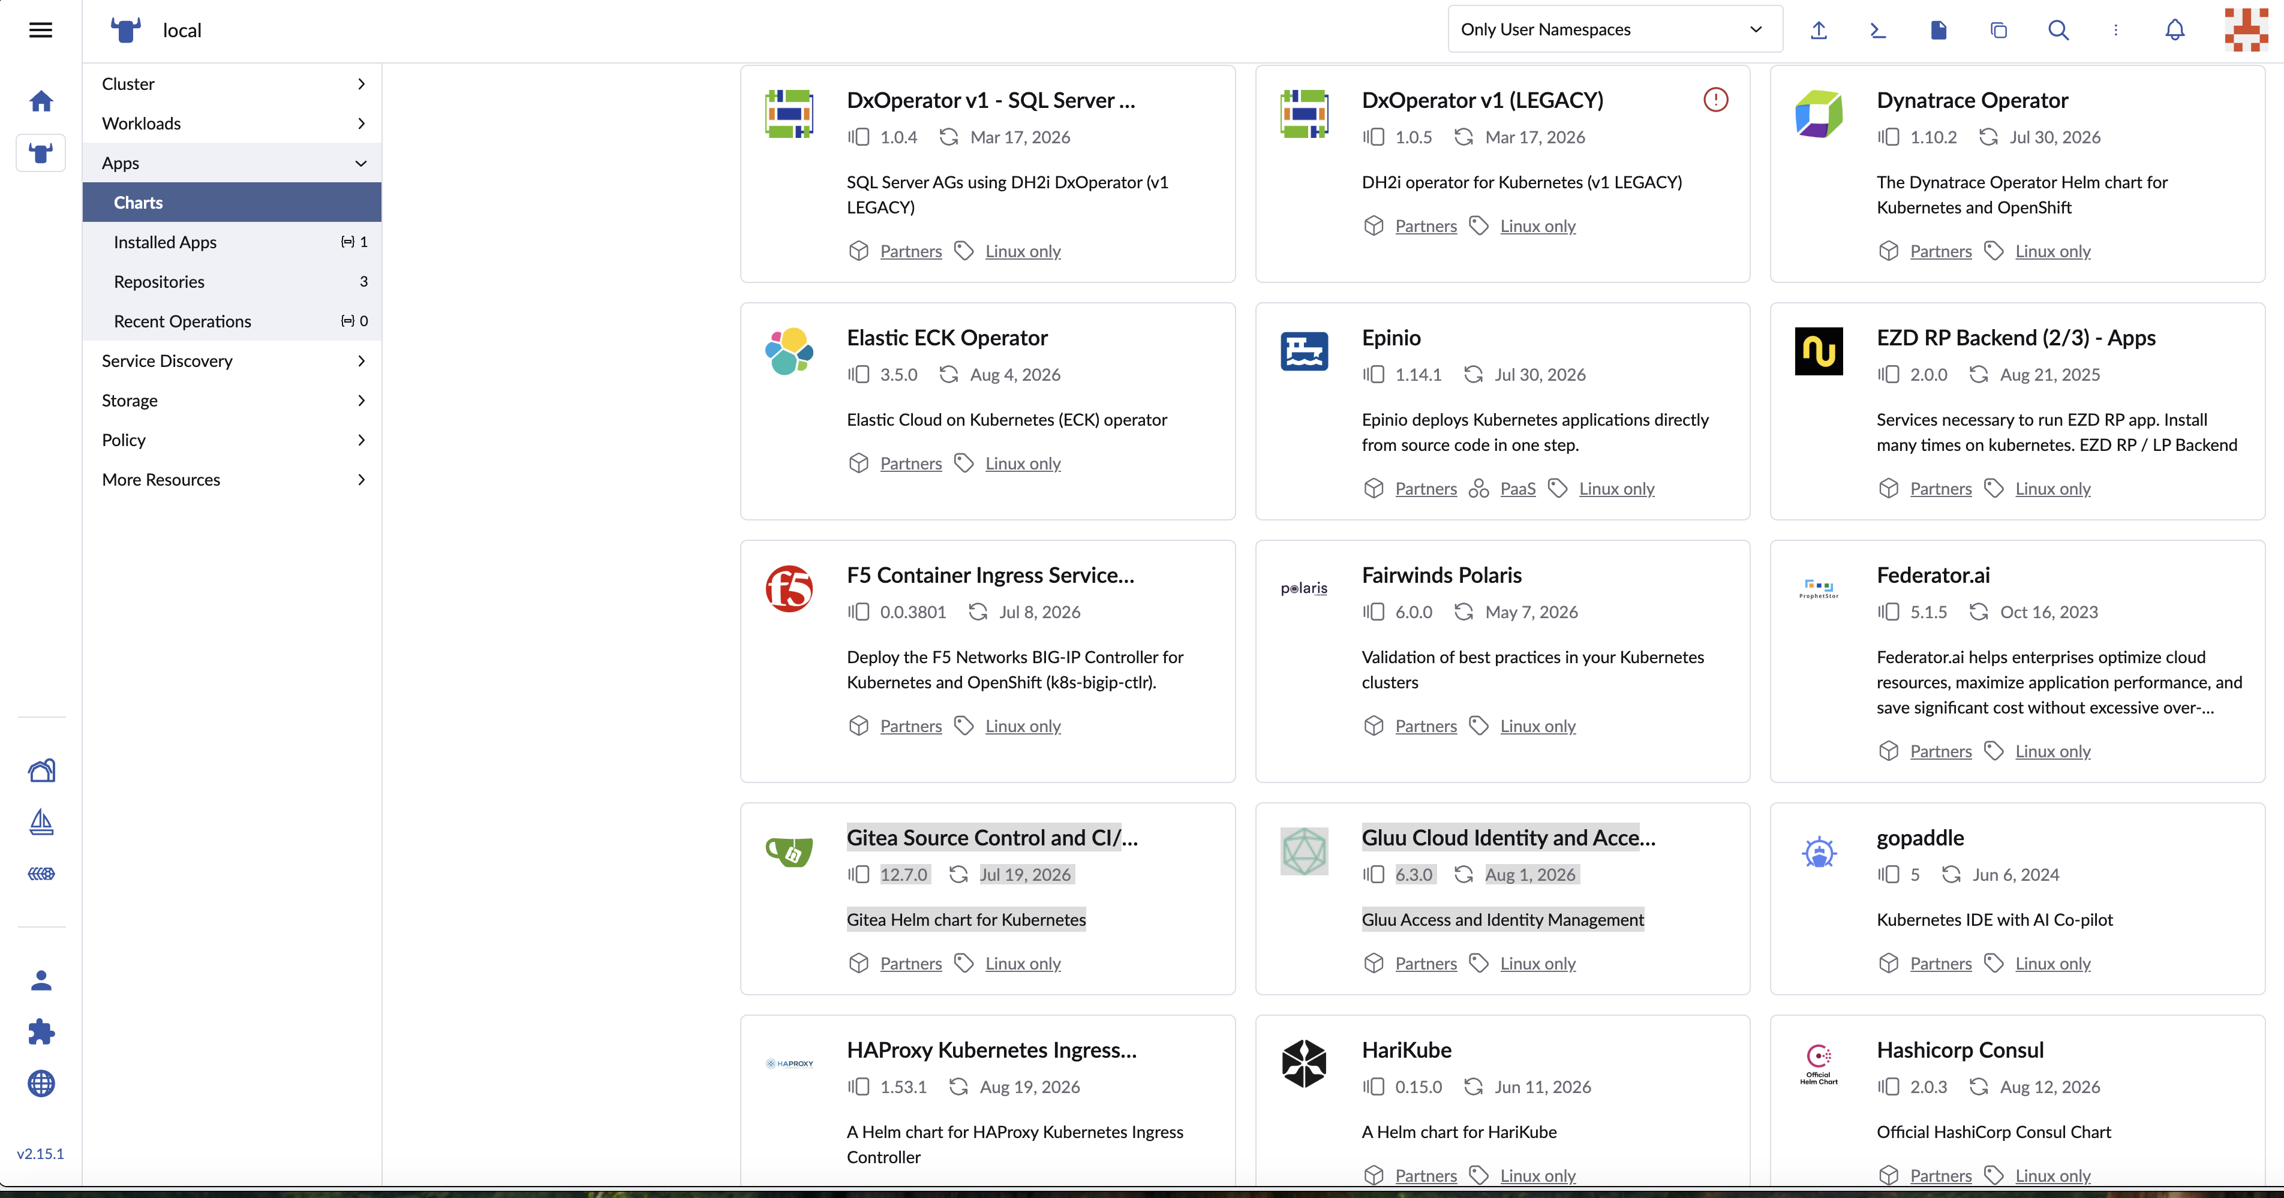Open Continuous Delivery sailboat icon
Image resolution: width=2284 pixels, height=1198 pixels.
tap(41, 821)
